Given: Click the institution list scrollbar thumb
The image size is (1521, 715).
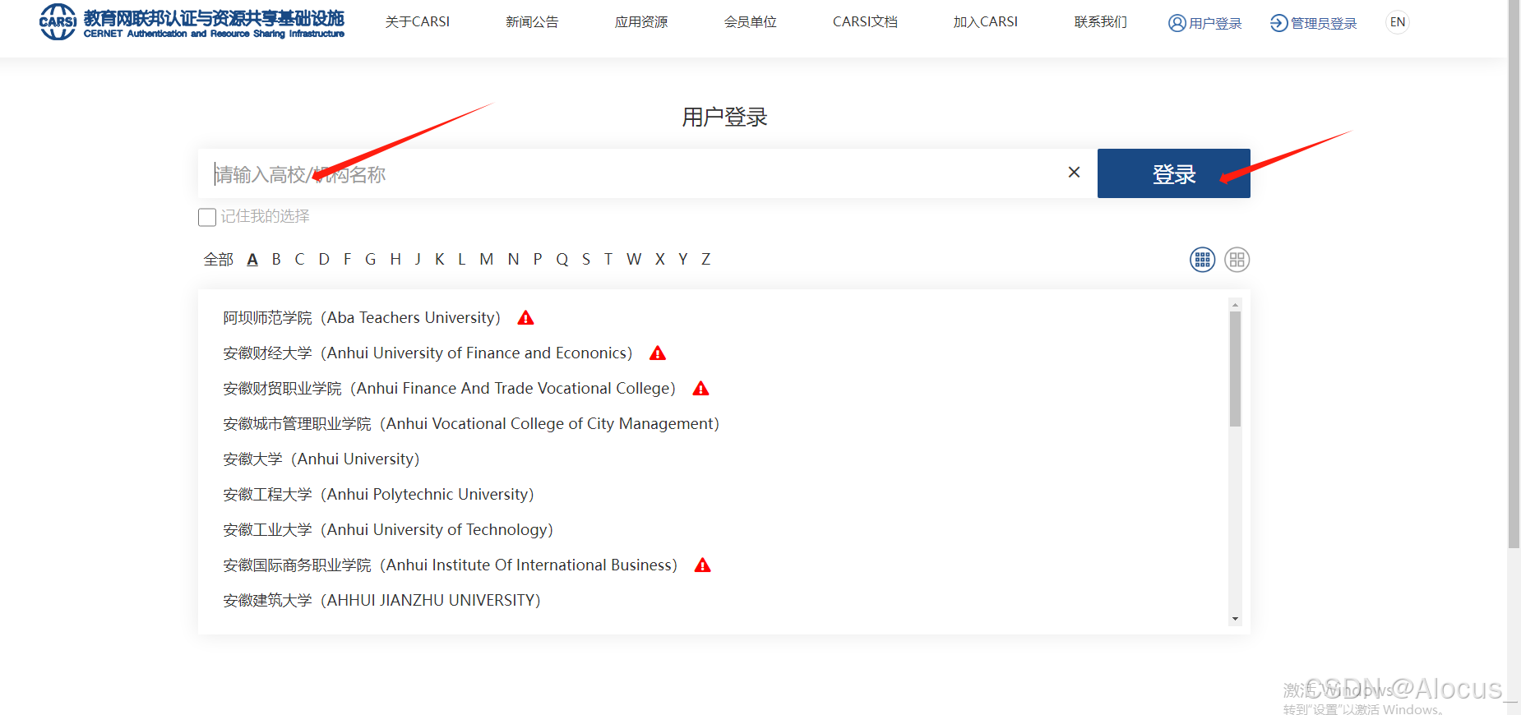Looking at the screenshot, I should (x=1235, y=369).
